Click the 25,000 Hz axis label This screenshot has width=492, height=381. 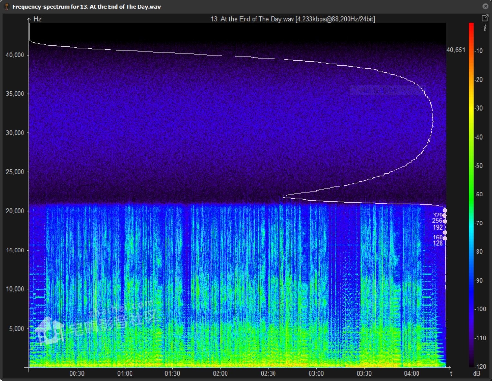click(15, 172)
